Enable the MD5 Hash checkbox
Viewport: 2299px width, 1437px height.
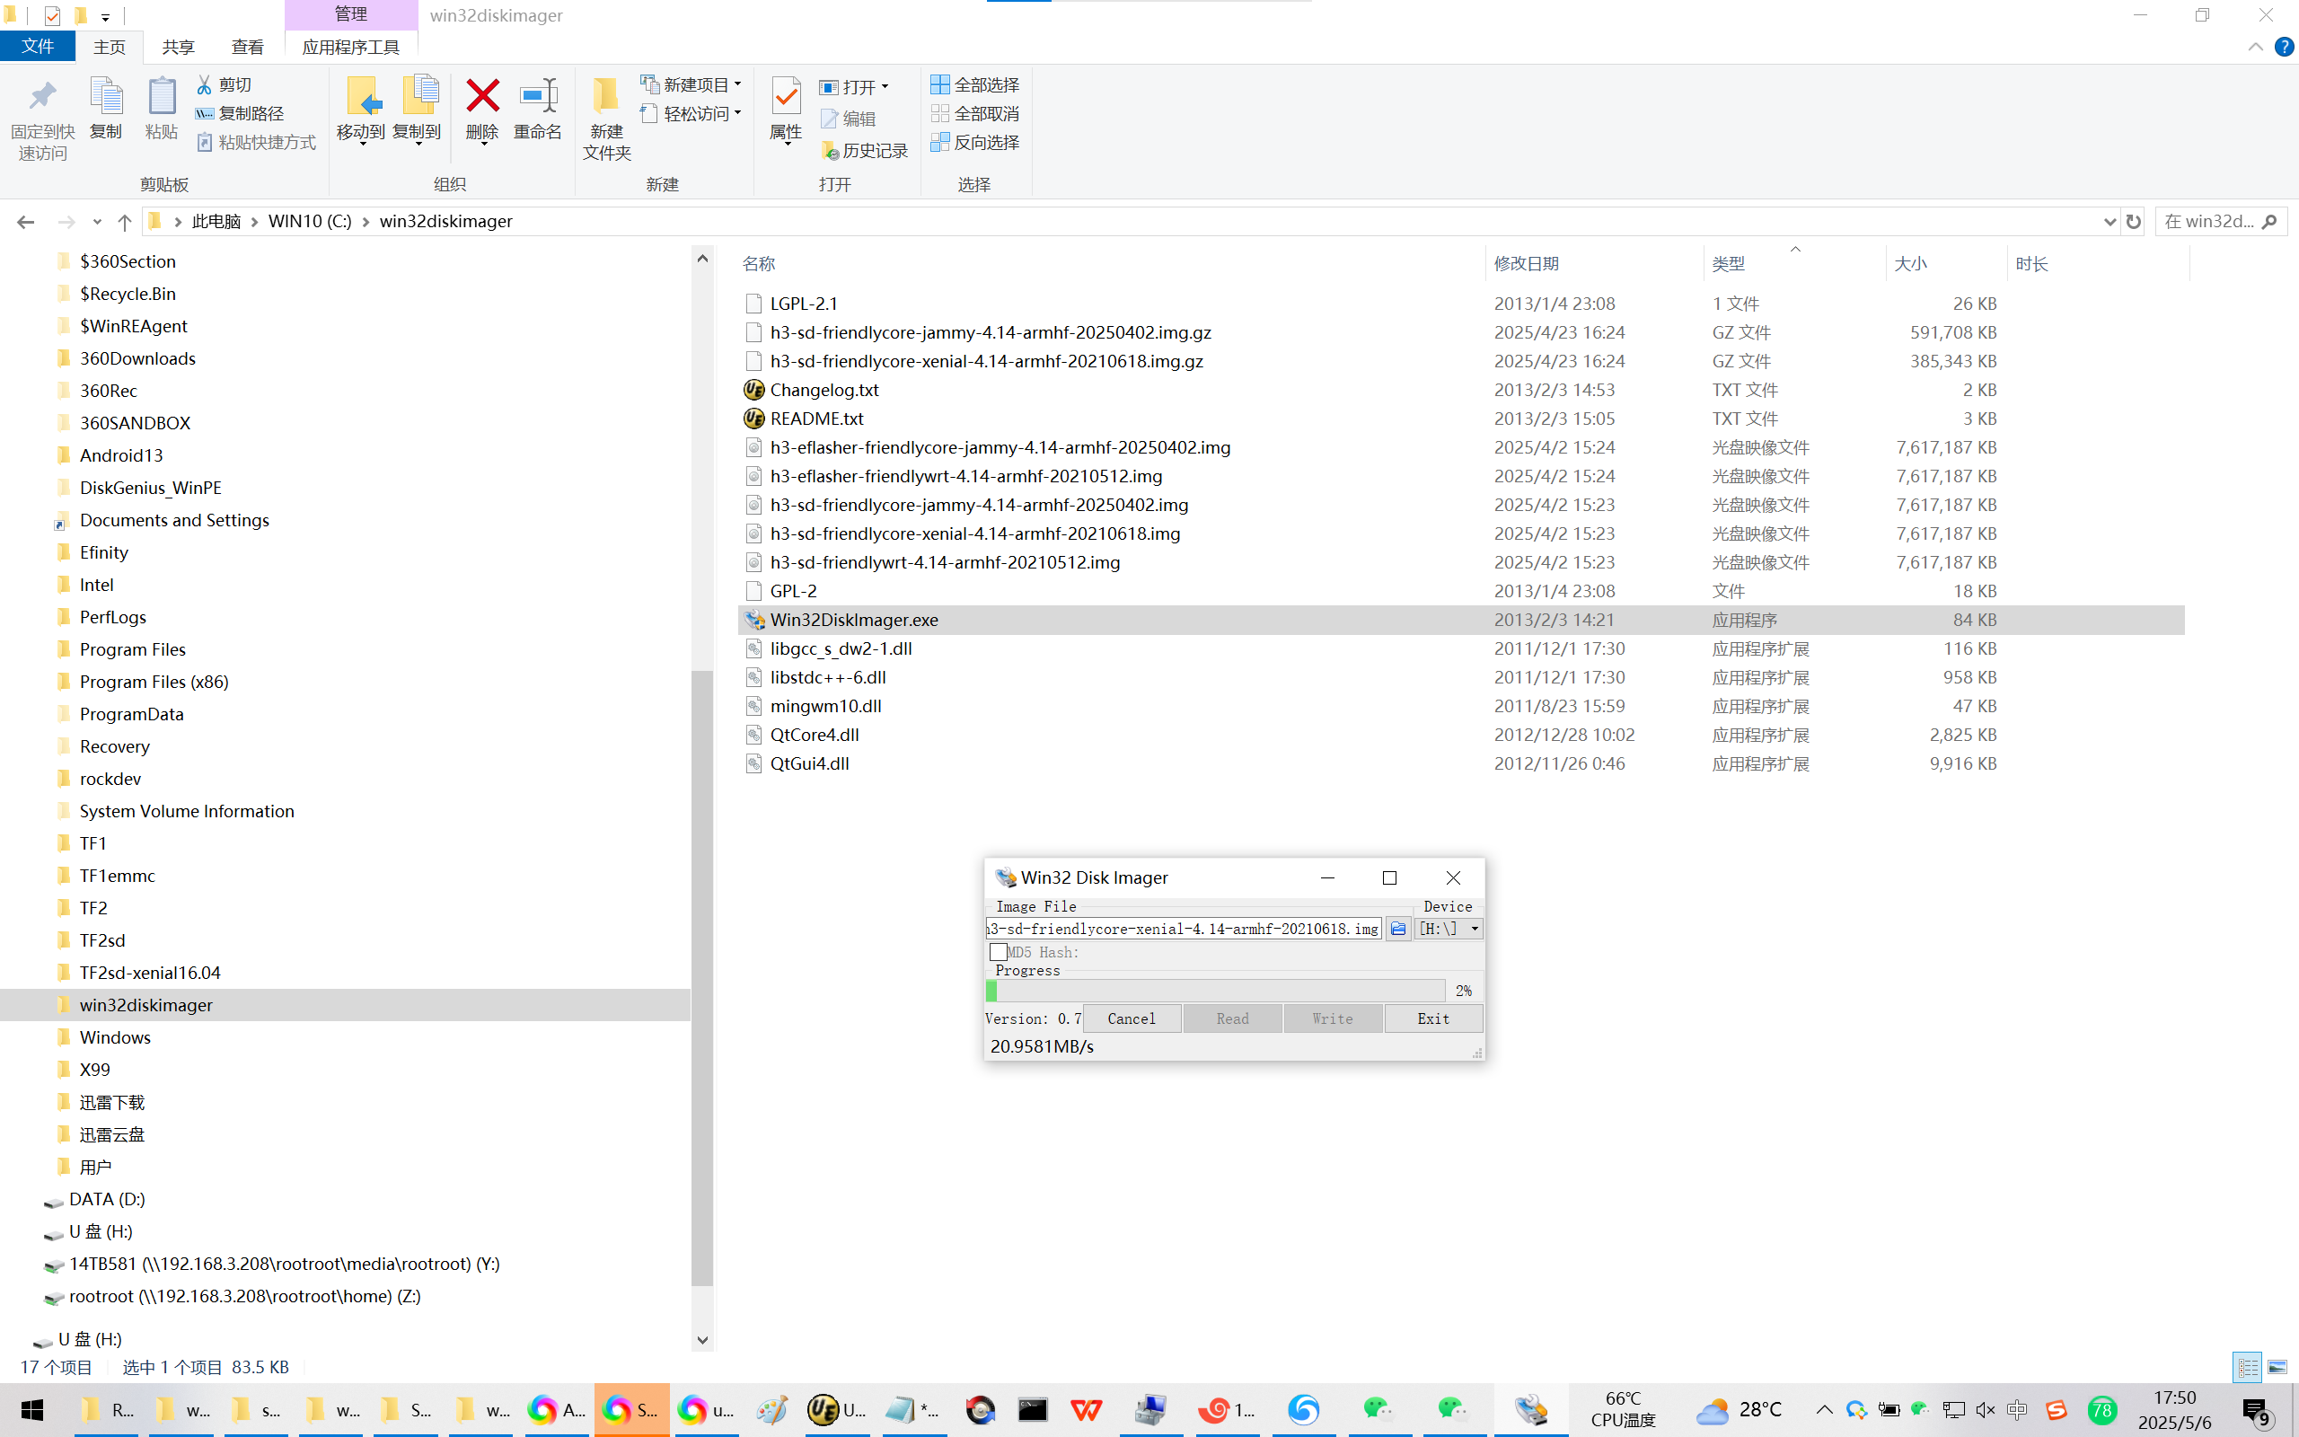pyautogui.click(x=998, y=951)
